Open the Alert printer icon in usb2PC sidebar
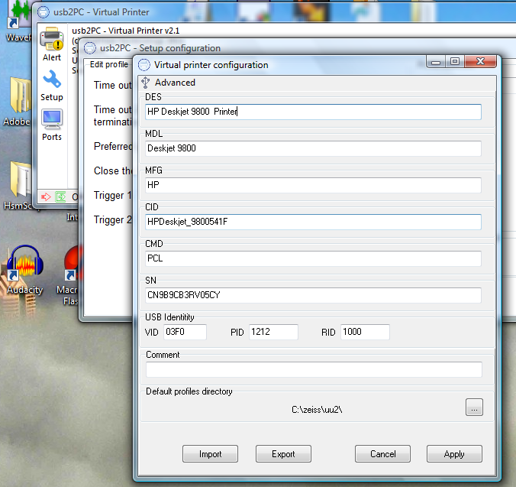Screen dimensions: 516x487 [x=52, y=38]
